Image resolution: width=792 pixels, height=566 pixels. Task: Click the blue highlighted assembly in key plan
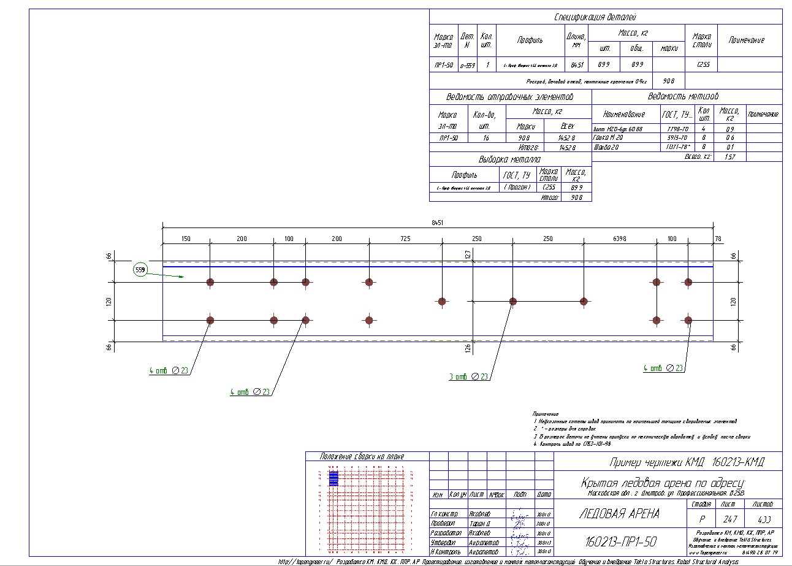(x=334, y=478)
